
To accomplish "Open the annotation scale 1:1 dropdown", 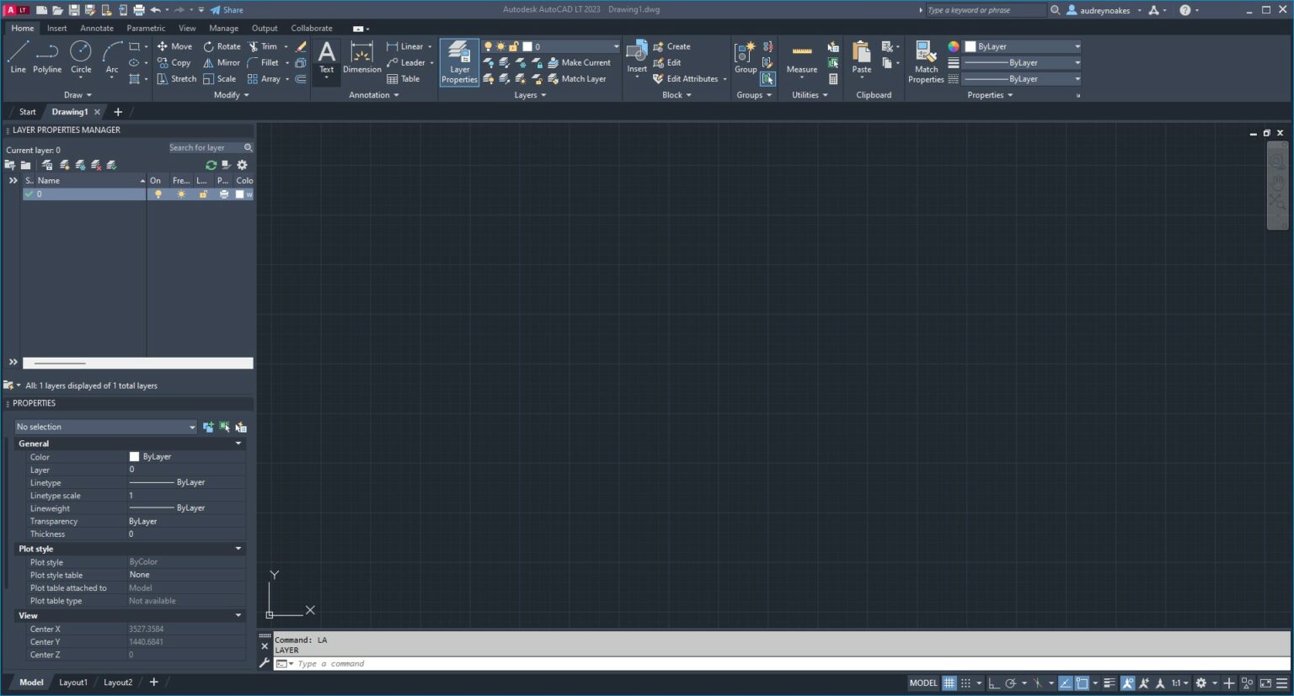I will (1176, 683).
